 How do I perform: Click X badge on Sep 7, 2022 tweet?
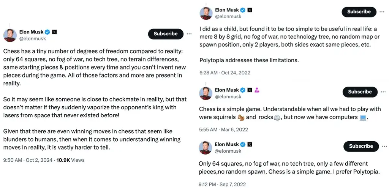(x=250, y=144)
